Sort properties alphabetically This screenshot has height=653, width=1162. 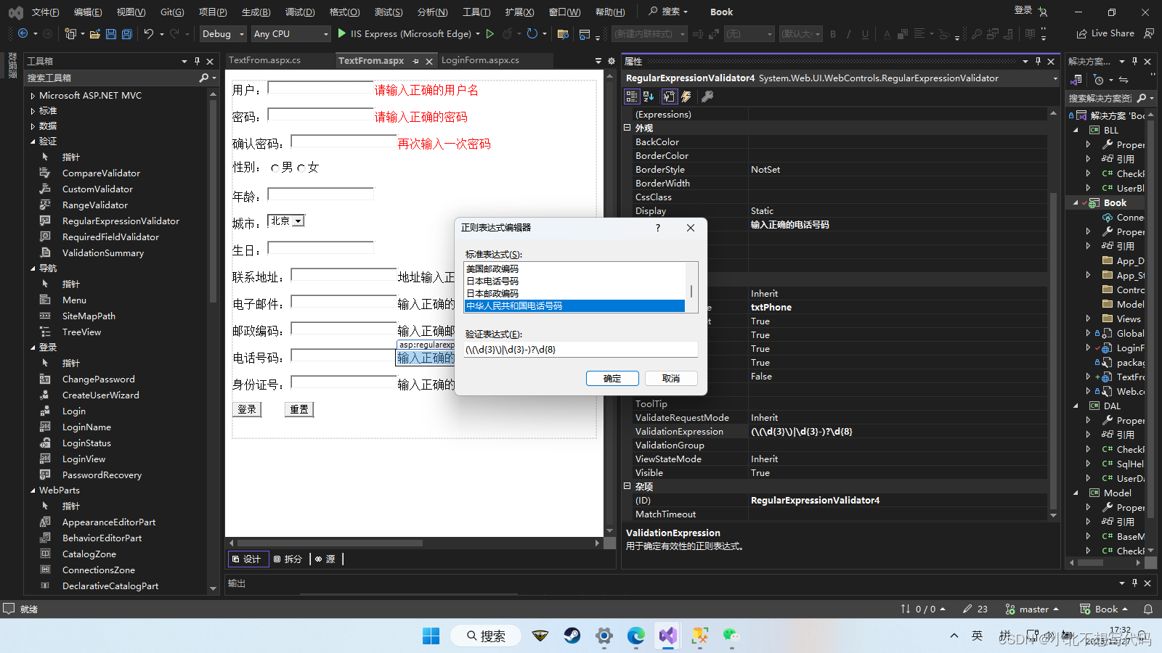(x=648, y=96)
